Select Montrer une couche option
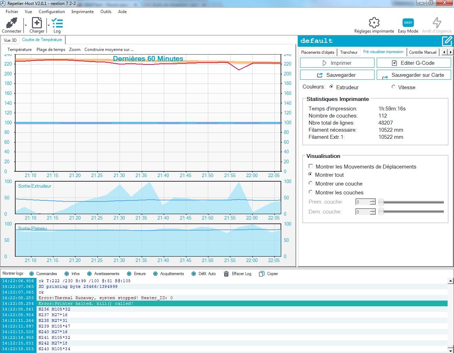Image resolution: width=454 pixels, height=353 pixels. (311, 183)
